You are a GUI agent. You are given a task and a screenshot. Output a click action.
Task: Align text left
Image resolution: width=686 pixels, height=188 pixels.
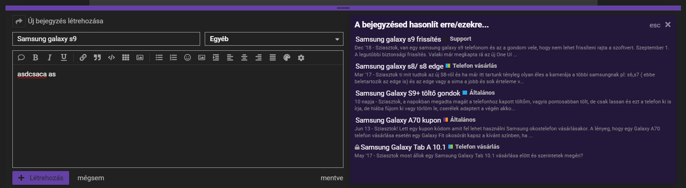[230, 58]
